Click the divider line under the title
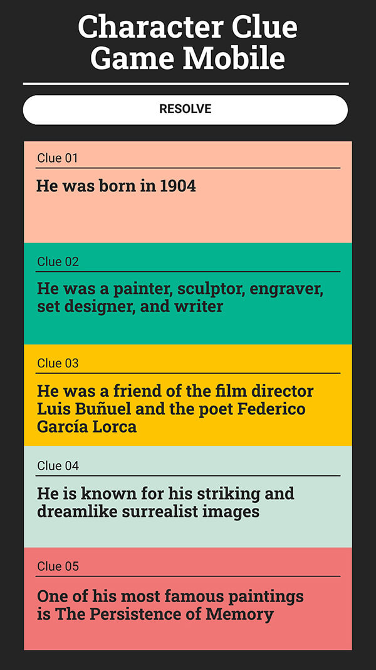 (x=188, y=82)
